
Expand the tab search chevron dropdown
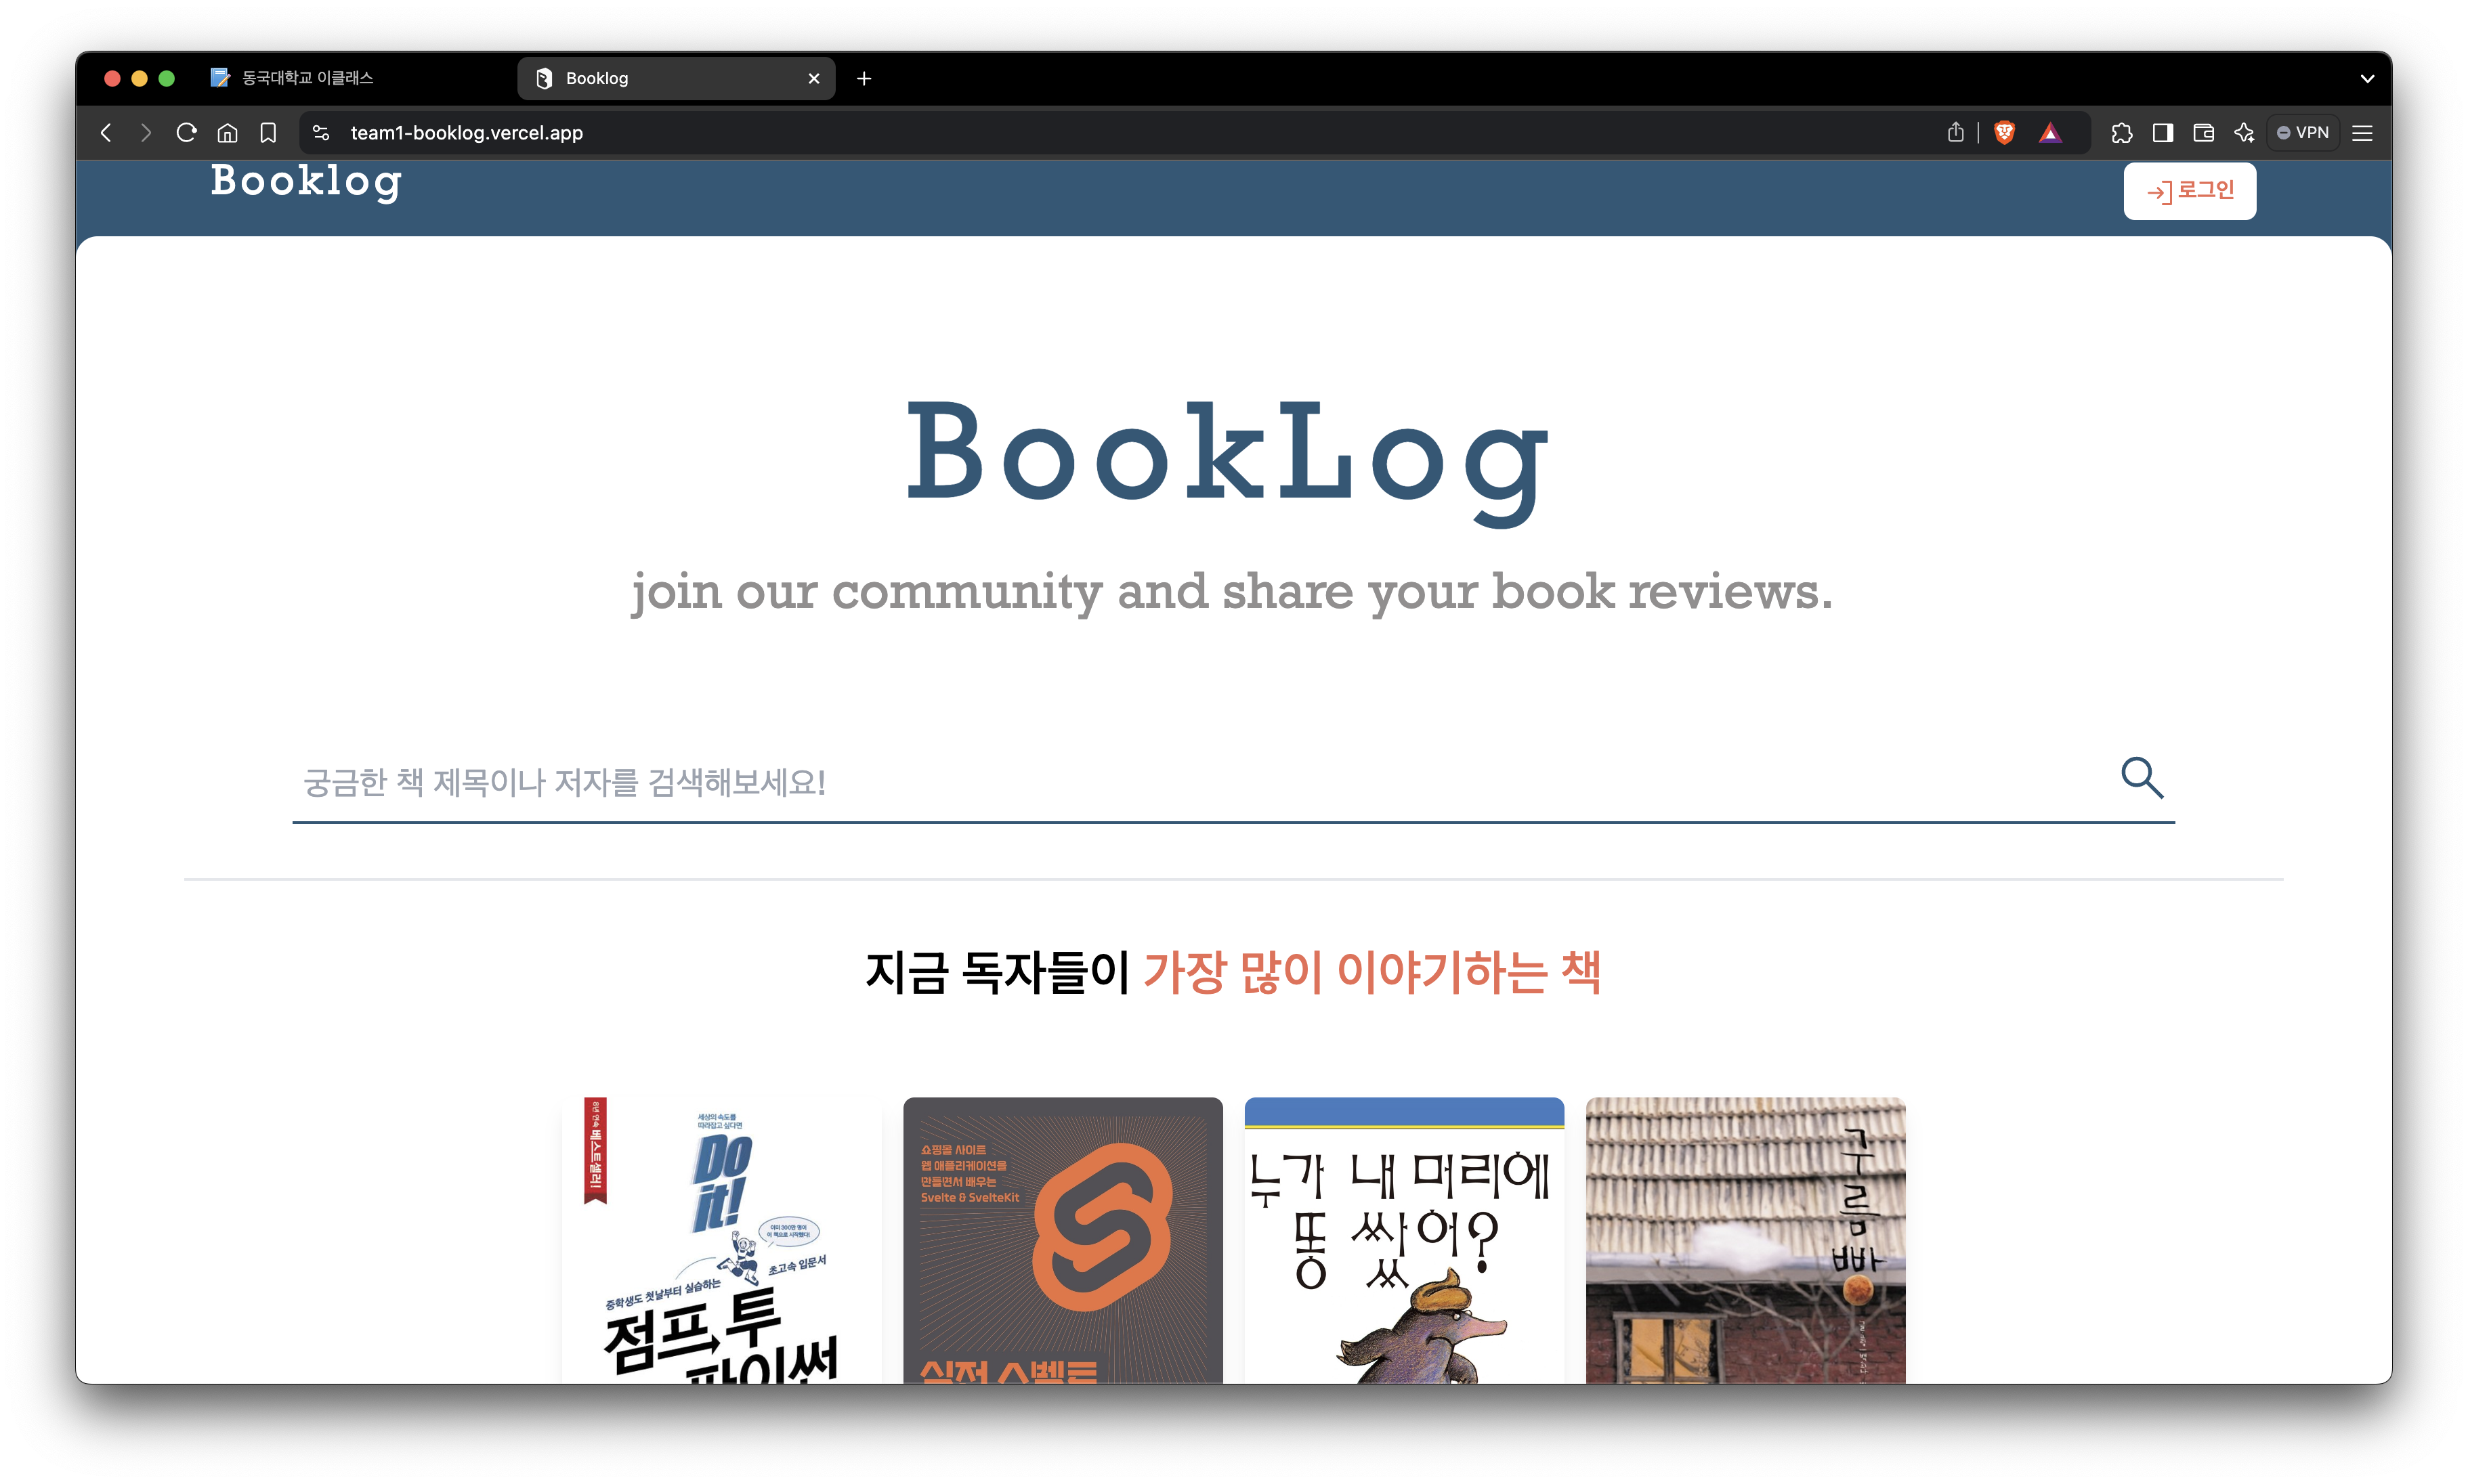coord(2367,78)
